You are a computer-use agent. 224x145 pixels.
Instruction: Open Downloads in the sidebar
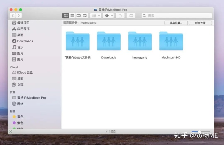coord(23,41)
